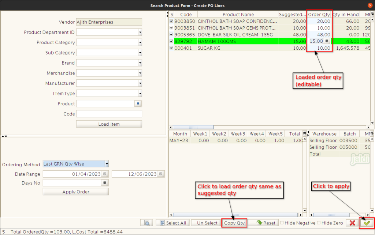
Task: Click the end date field 12/06/2023
Action: click(135, 174)
